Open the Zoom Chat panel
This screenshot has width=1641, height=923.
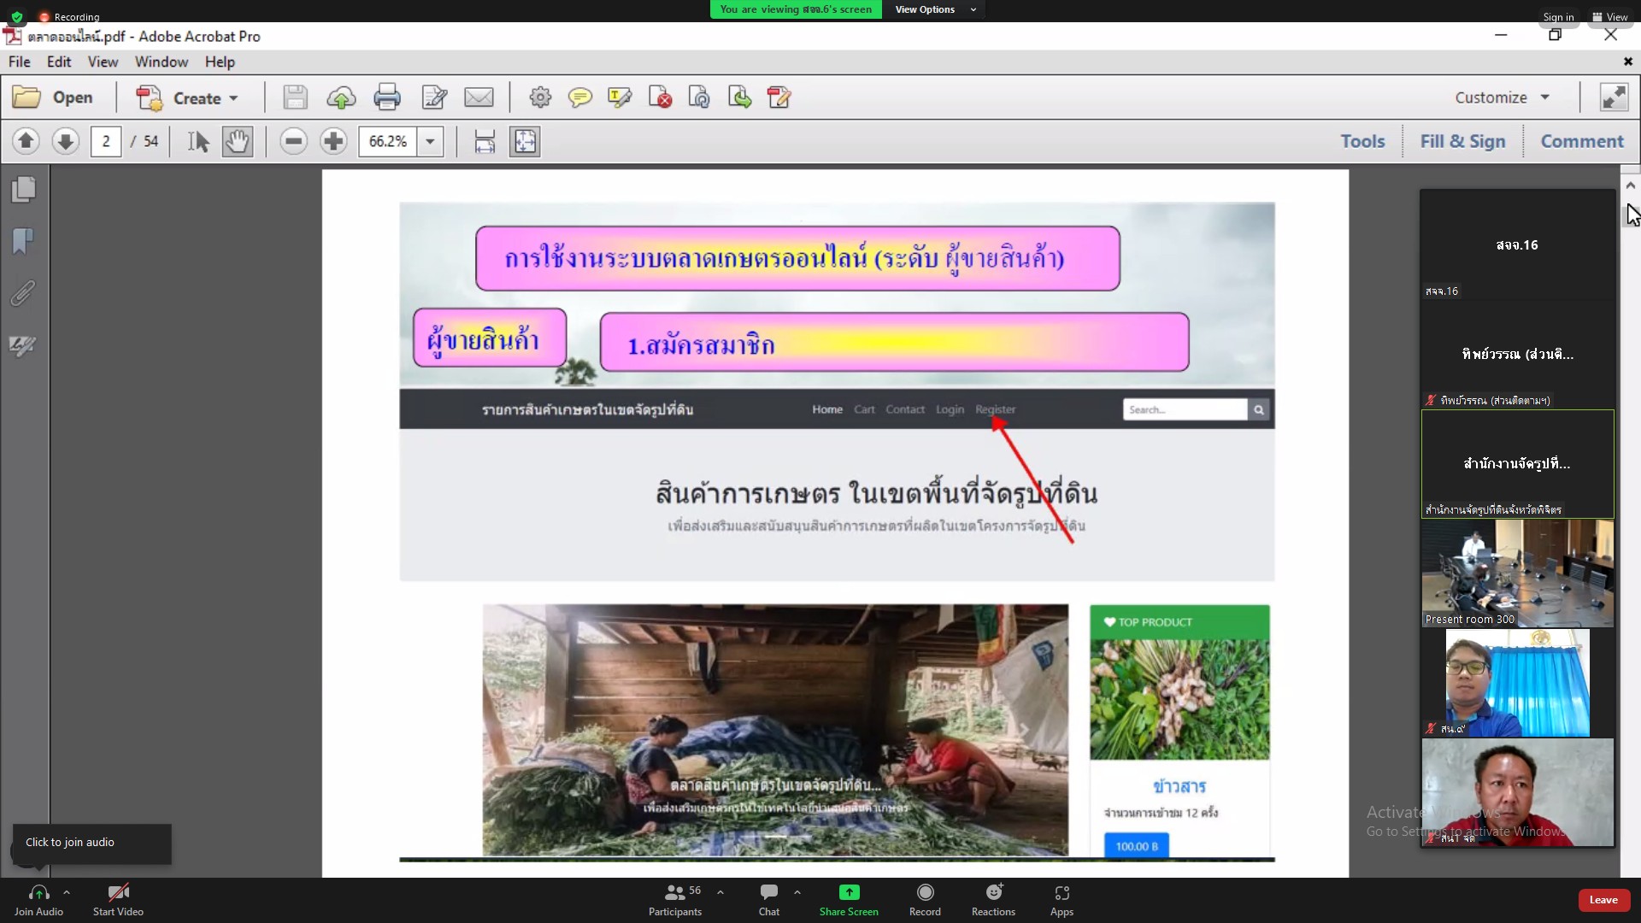(x=769, y=900)
